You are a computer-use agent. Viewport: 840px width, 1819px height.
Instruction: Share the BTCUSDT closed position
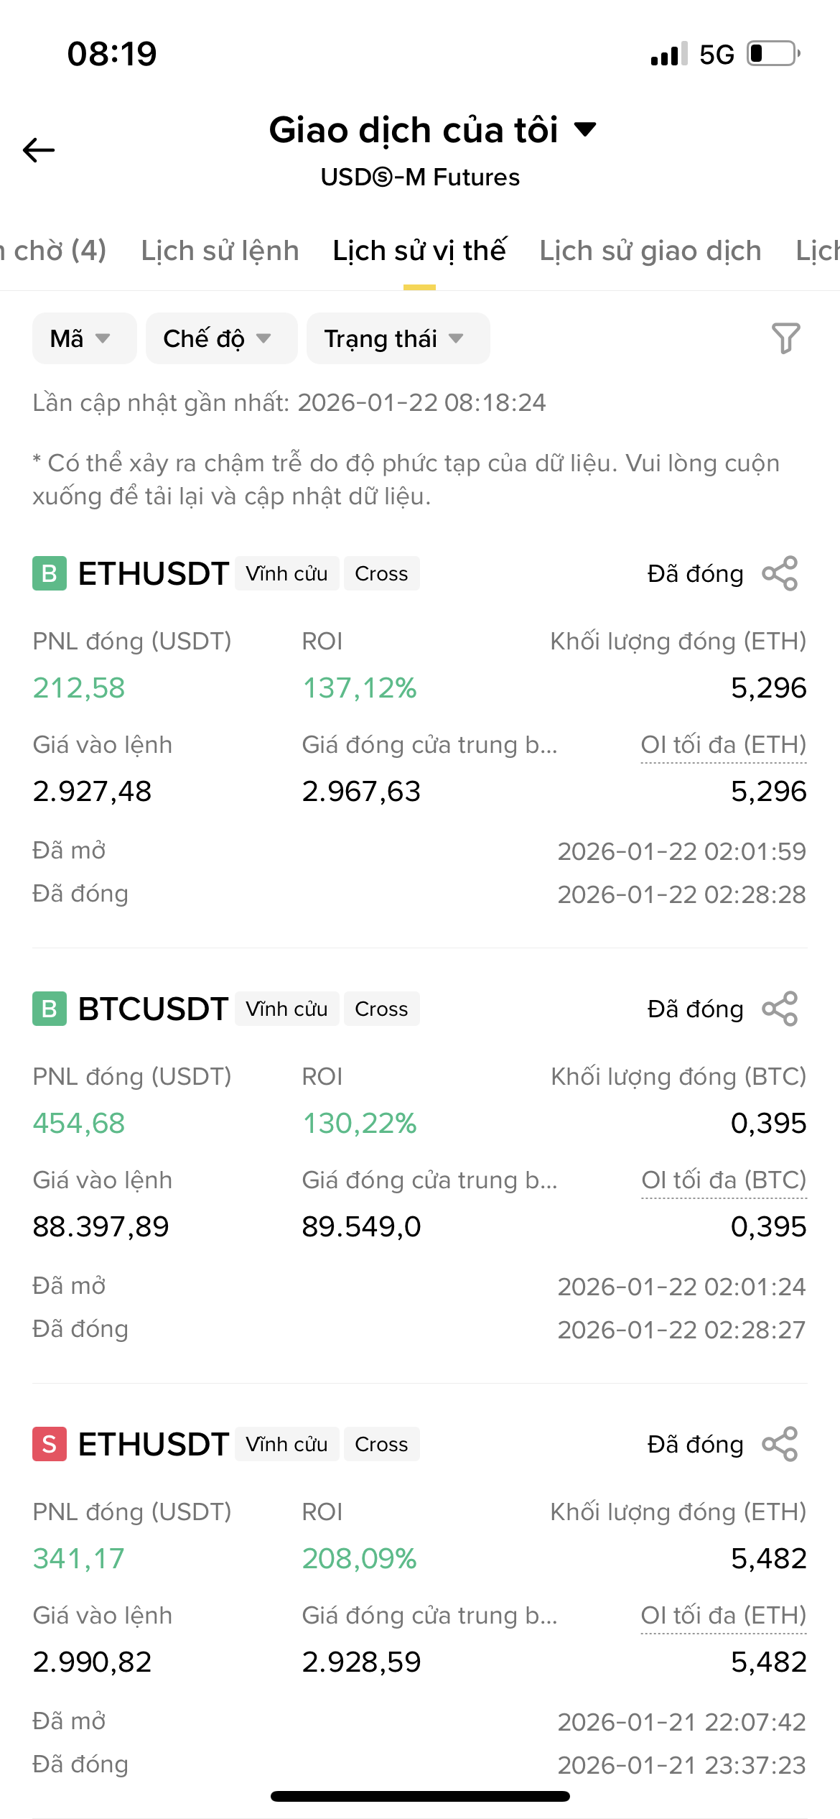coord(780,1009)
